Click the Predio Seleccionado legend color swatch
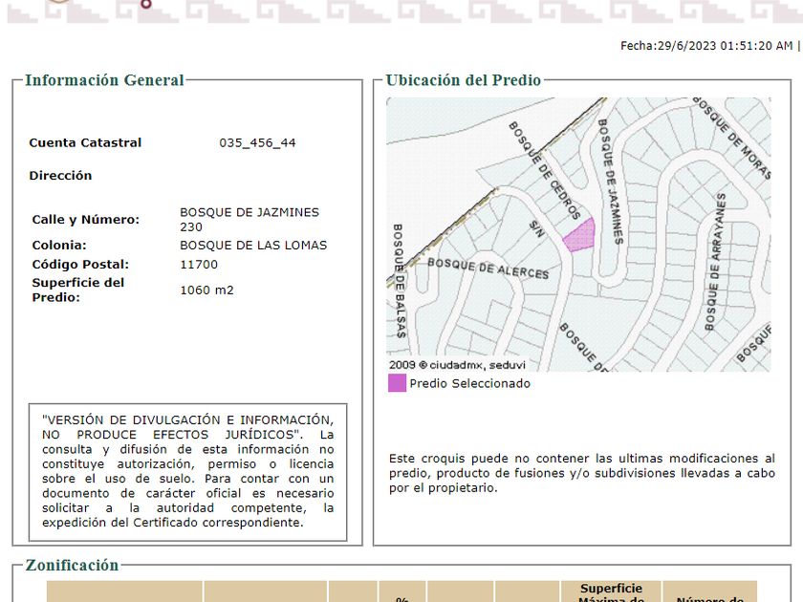803x602 pixels. pyautogui.click(x=397, y=383)
